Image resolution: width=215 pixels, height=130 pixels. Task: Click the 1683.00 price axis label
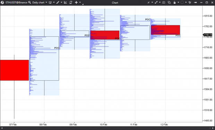208,58
